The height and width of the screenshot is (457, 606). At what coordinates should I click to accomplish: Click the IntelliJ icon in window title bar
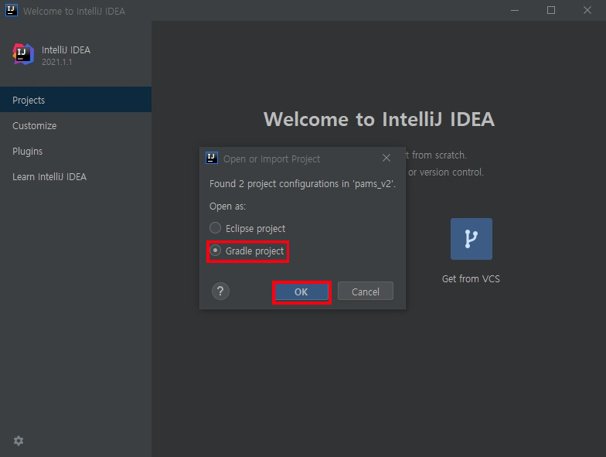[x=11, y=10]
